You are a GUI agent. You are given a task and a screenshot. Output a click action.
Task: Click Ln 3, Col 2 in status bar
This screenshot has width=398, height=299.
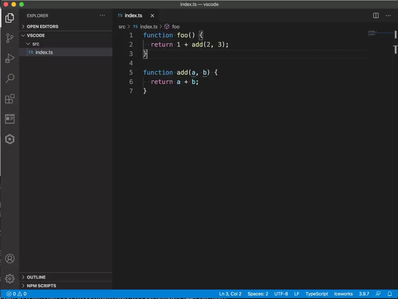coord(230,294)
